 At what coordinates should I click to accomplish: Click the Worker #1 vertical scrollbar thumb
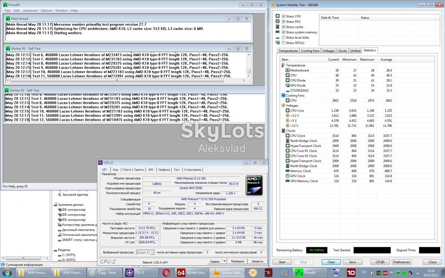tap(249, 72)
